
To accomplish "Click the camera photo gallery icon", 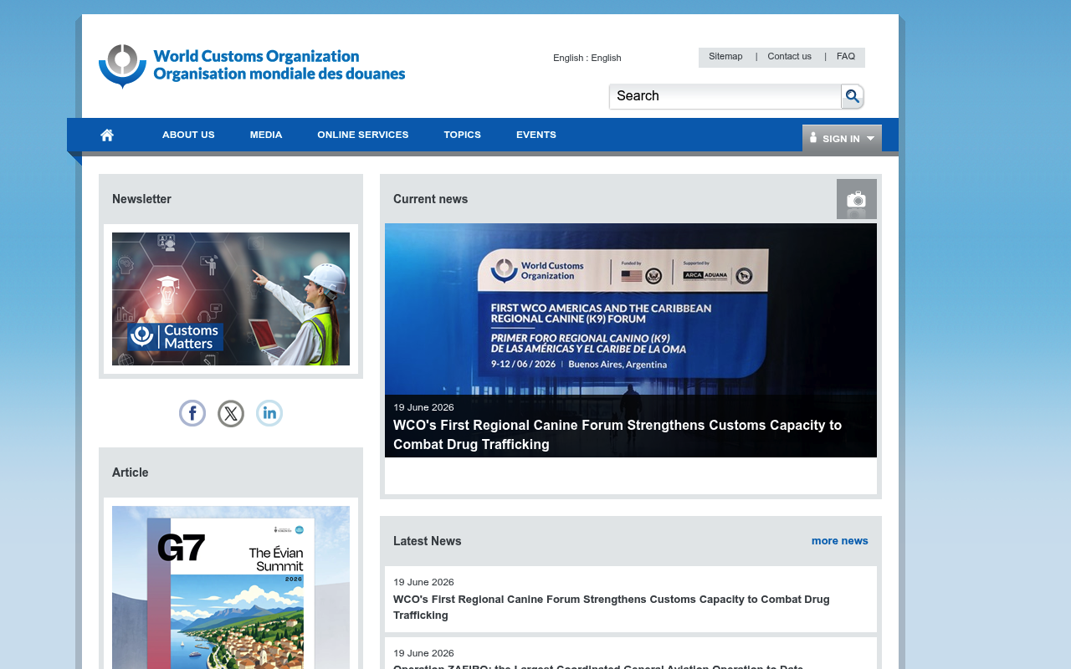I will (857, 199).
